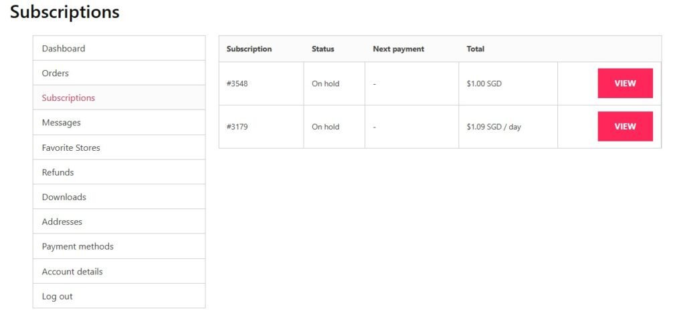Click subscription number #3179

[x=237, y=127]
